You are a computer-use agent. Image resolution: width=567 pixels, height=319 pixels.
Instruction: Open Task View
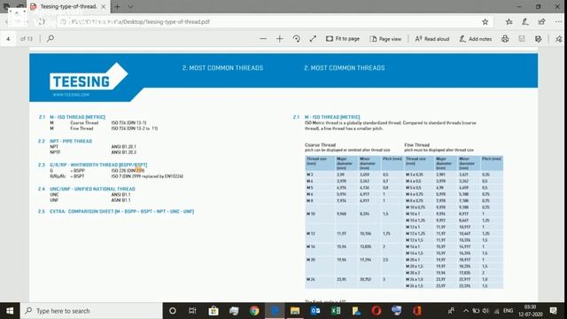point(192,311)
